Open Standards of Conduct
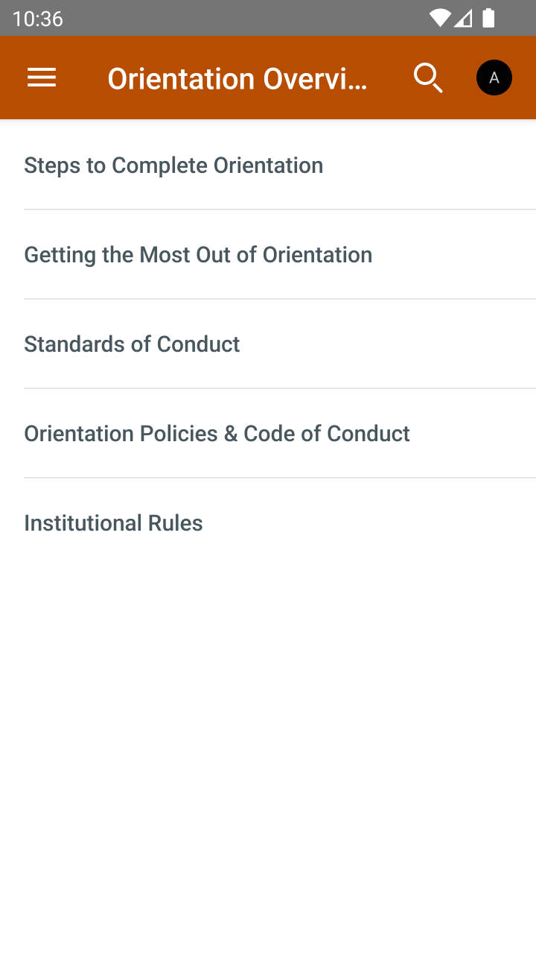The image size is (536, 954). click(132, 344)
